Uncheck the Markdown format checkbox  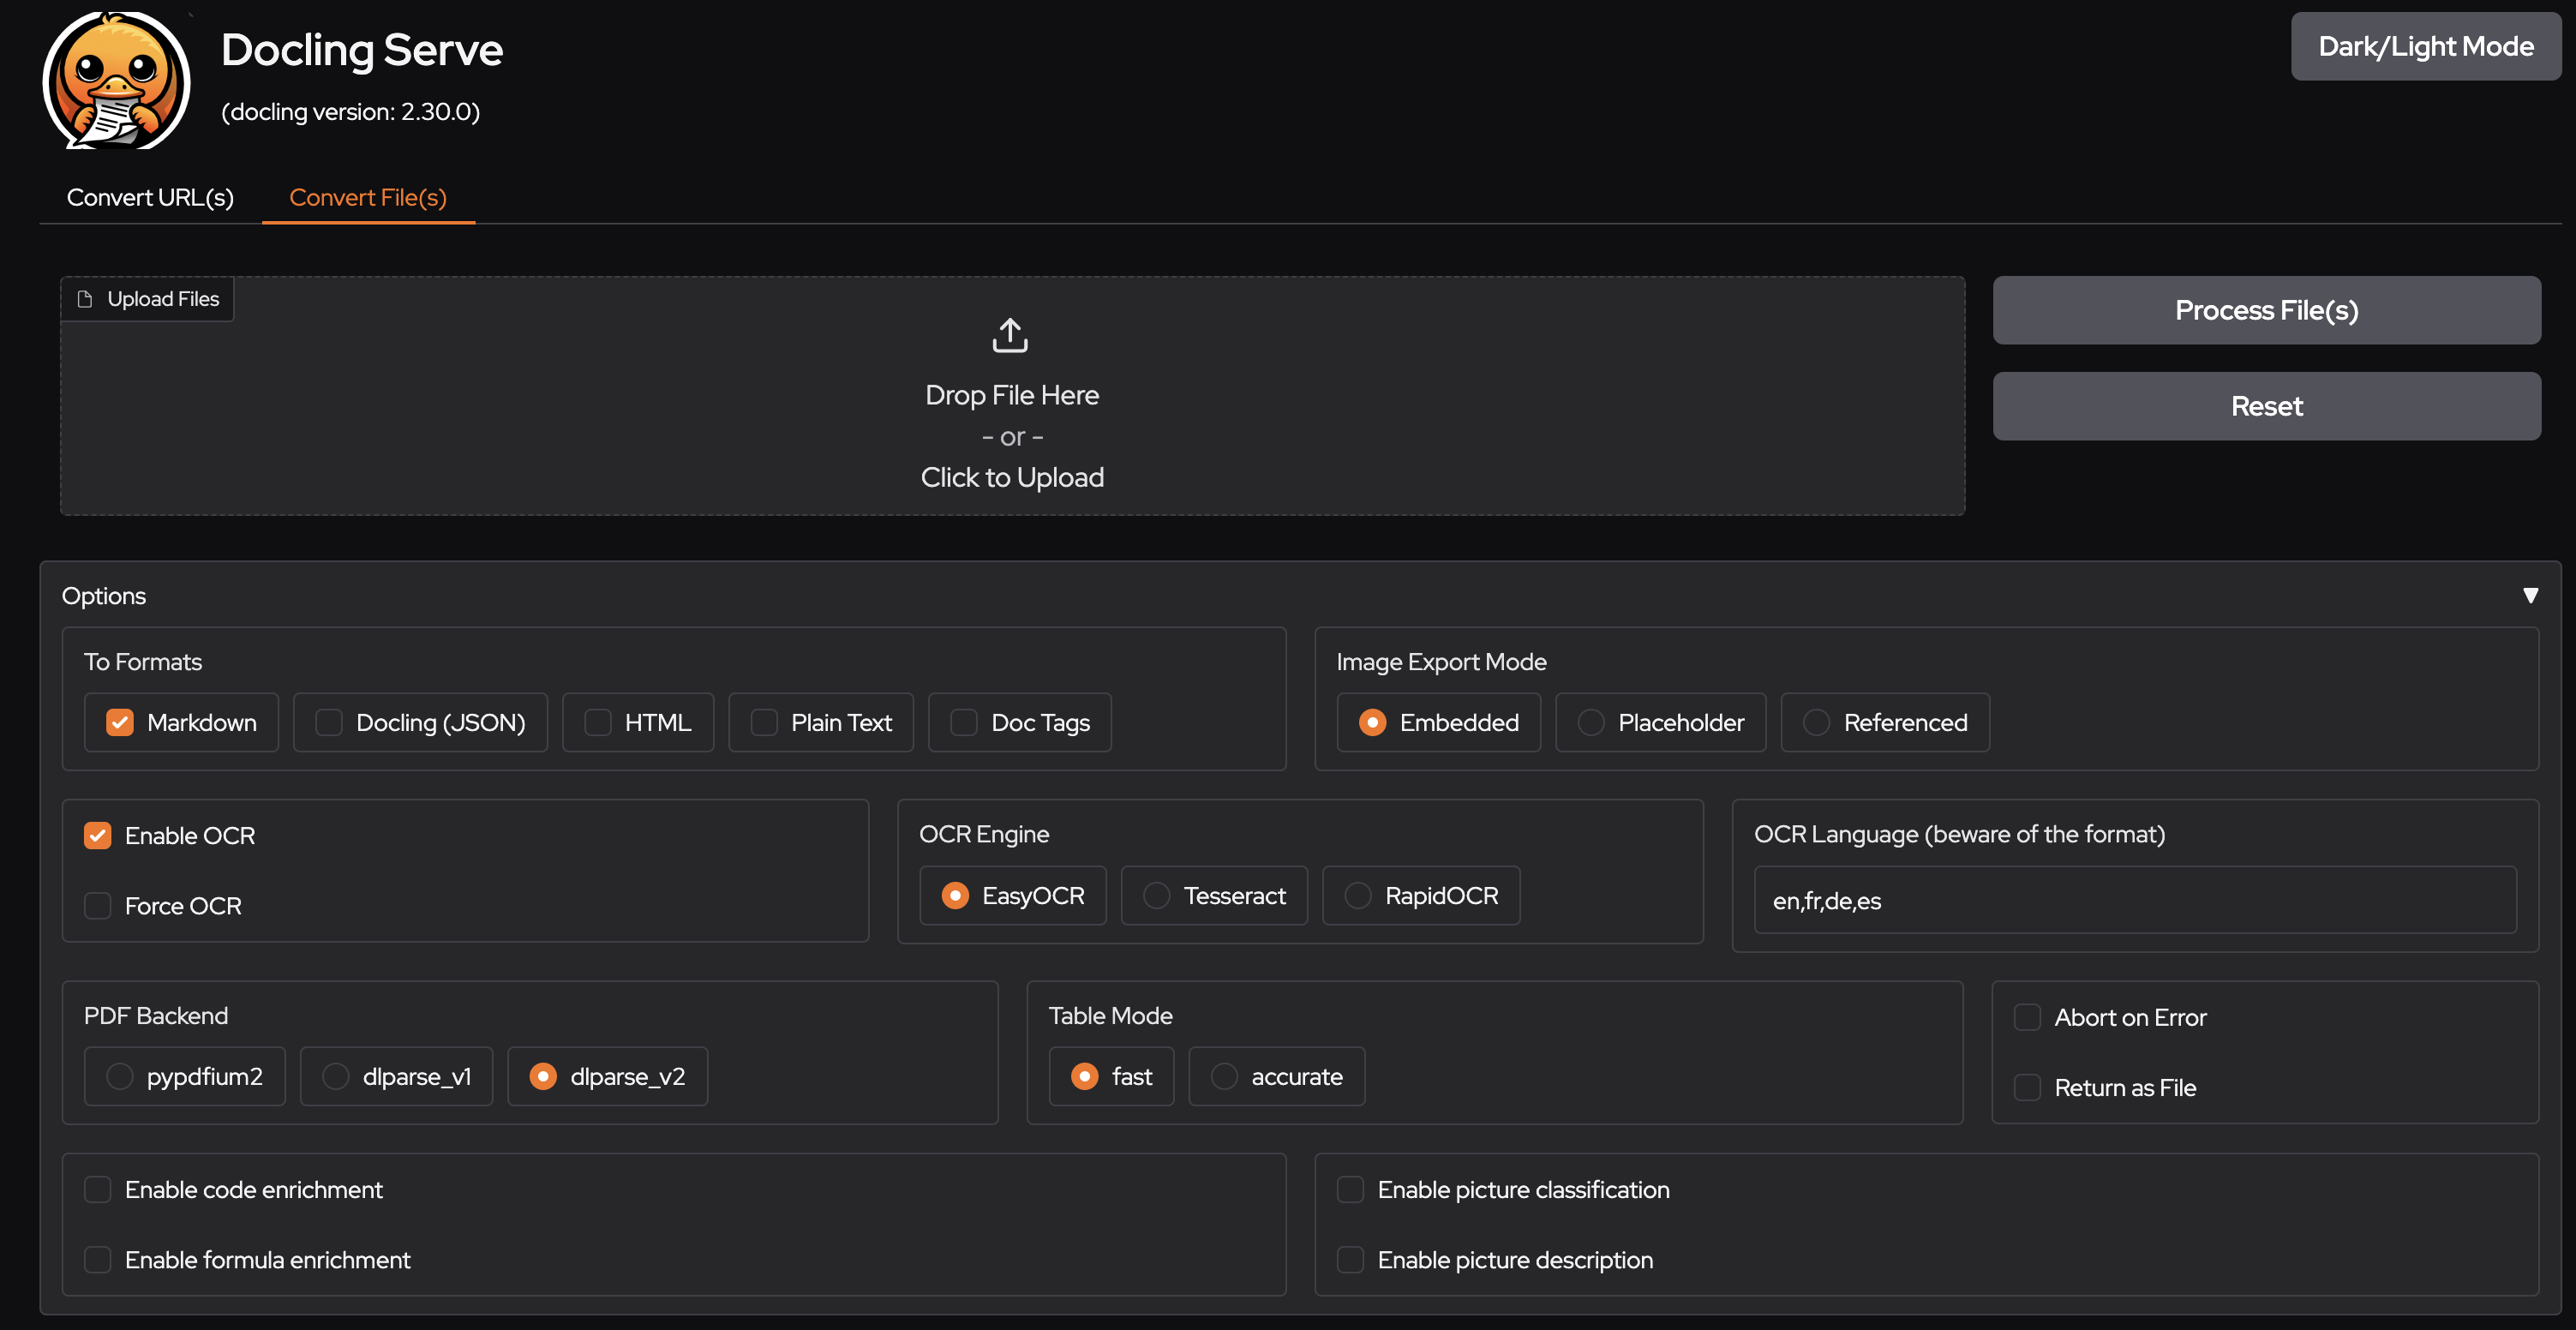click(x=120, y=722)
